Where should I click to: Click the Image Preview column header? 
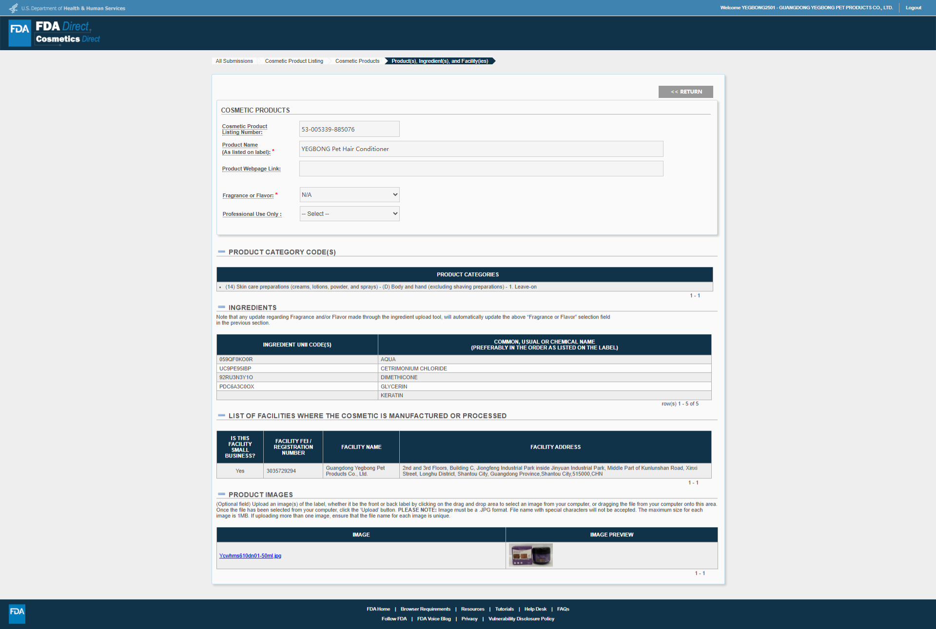[x=612, y=535]
